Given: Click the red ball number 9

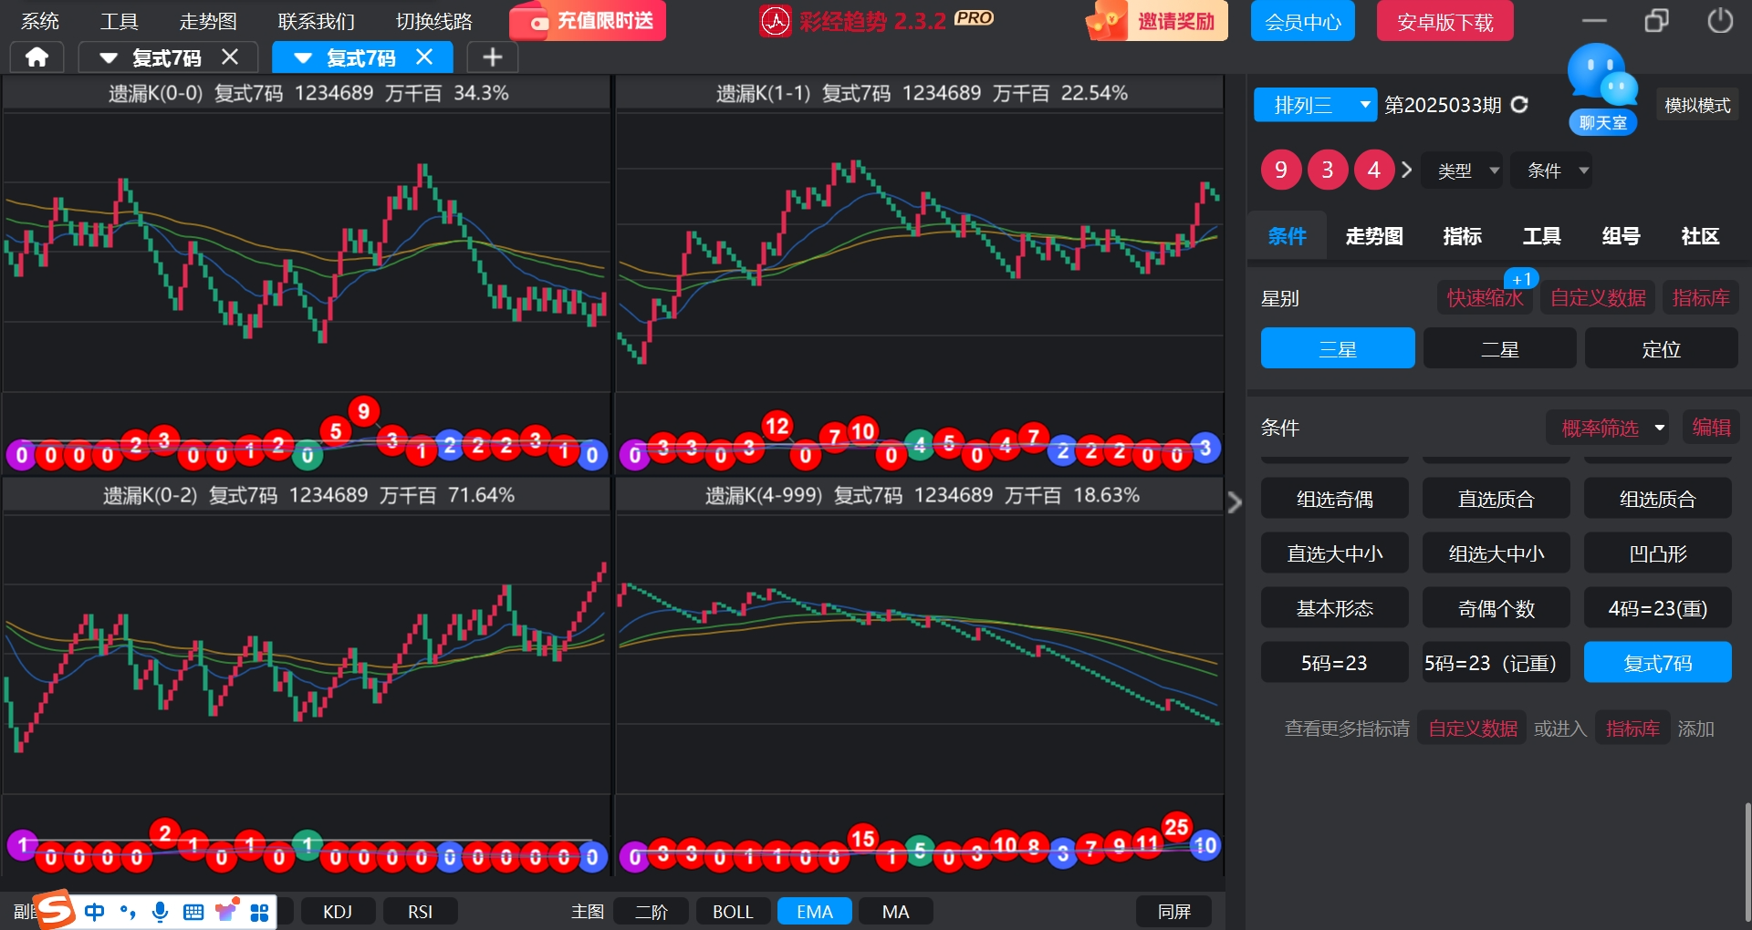Looking at the screenshot, I should 1281,170.
